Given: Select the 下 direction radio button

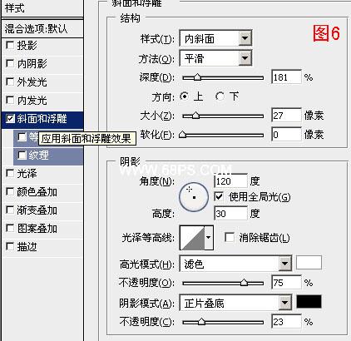Looking at the screenshot, I should point(220,96).
